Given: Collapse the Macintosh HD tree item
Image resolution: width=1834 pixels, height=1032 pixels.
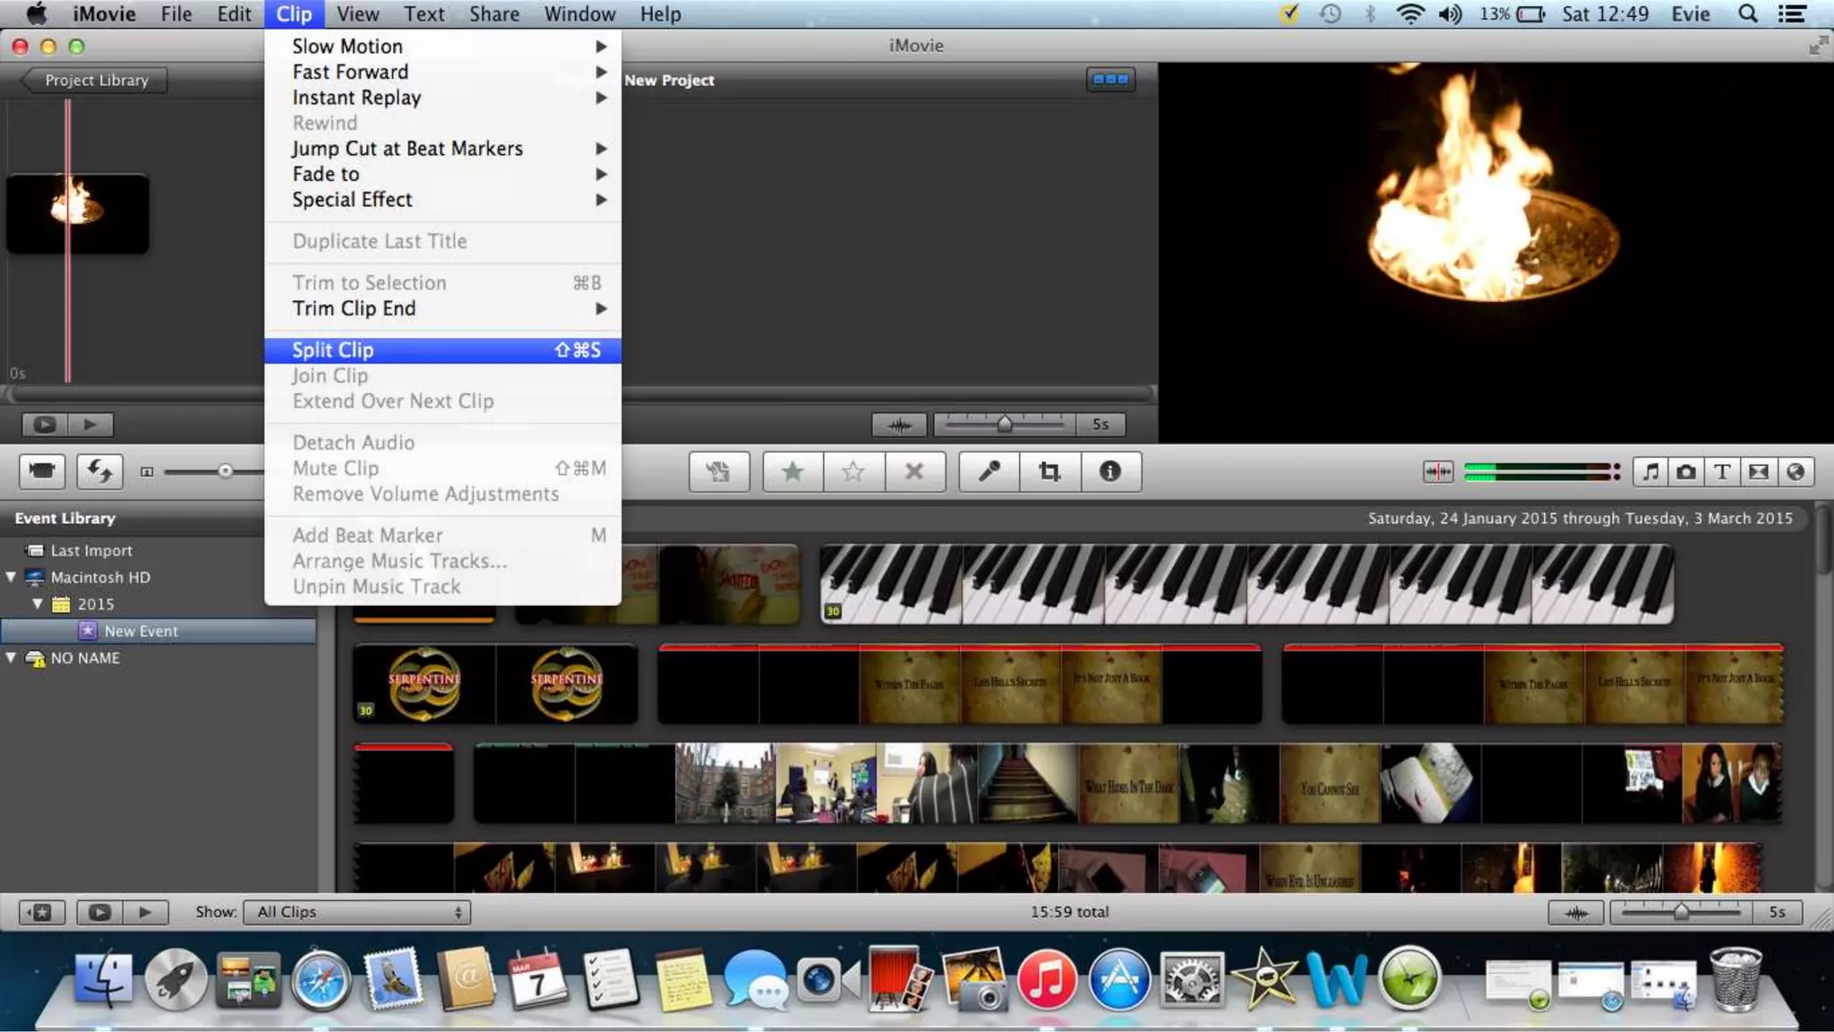Looking at the screenshot, I should tap(11, 577).
